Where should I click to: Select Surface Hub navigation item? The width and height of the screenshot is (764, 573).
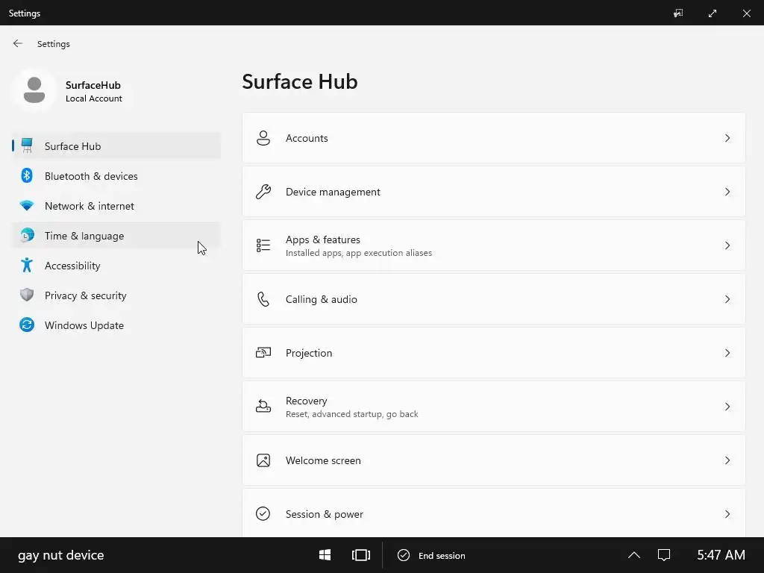[x=72, y=146]
